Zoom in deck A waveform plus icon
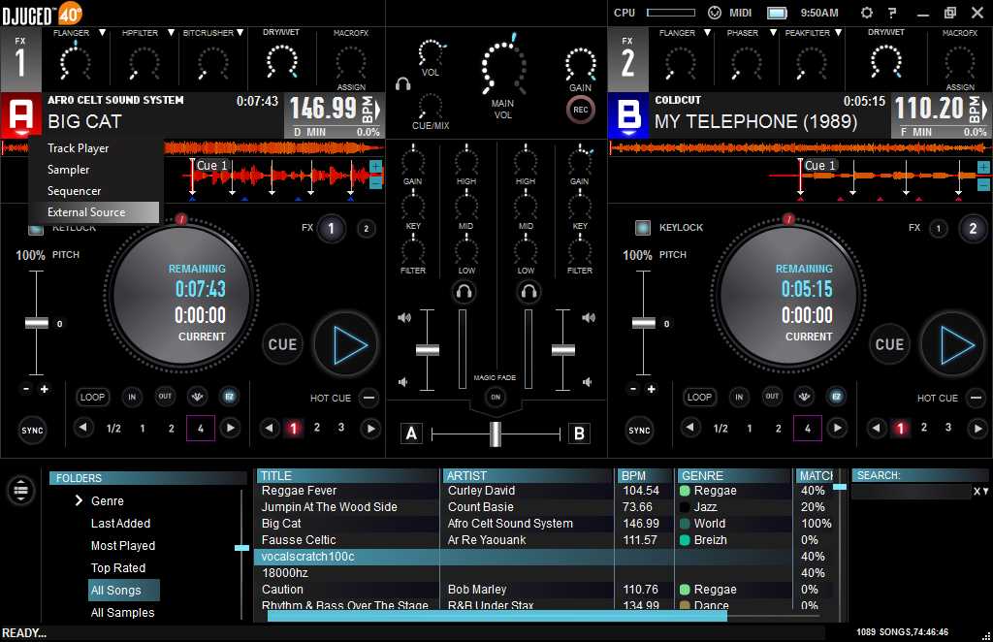993x642 pixels. pos(375,167)
